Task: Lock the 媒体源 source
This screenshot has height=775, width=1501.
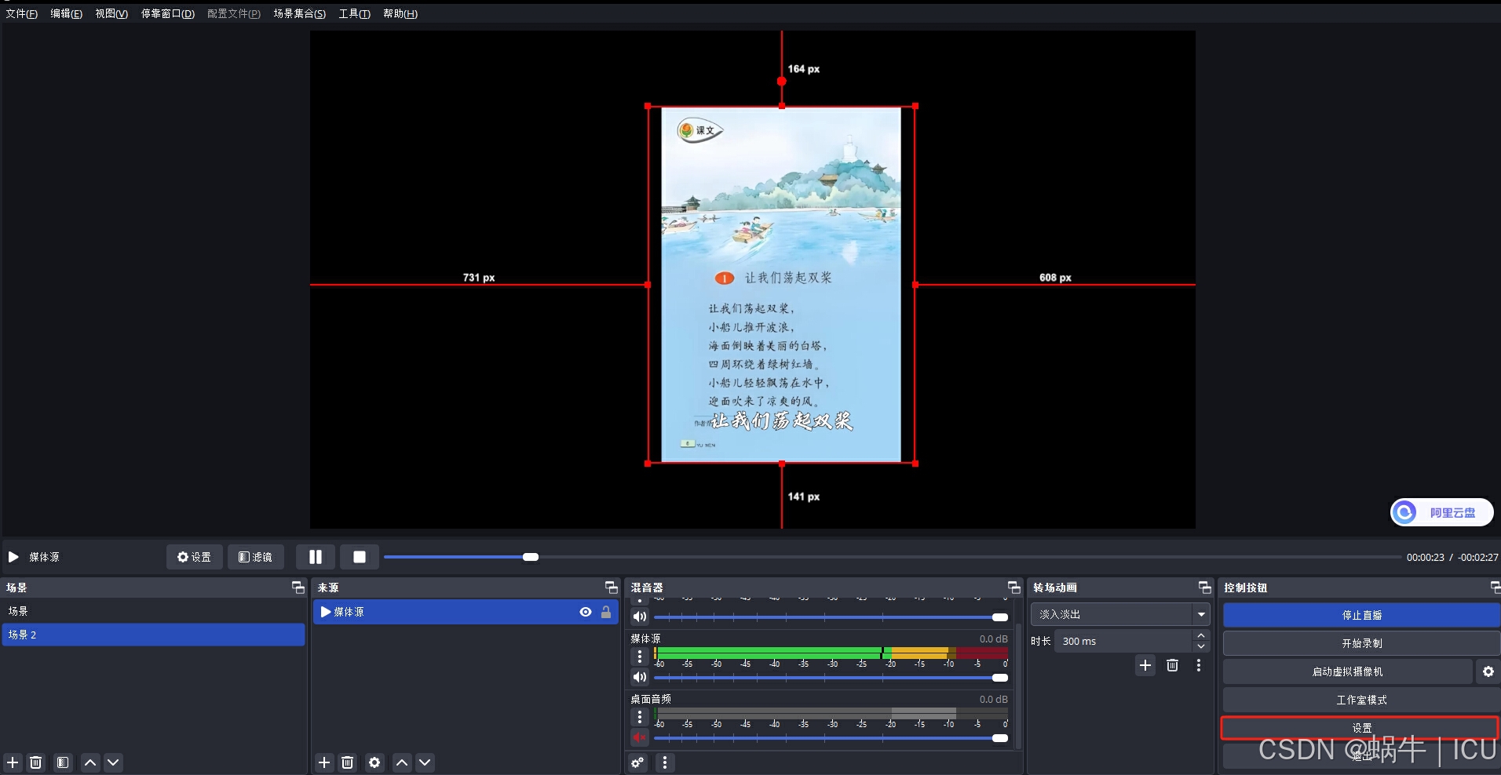Action: pos(606,612)
